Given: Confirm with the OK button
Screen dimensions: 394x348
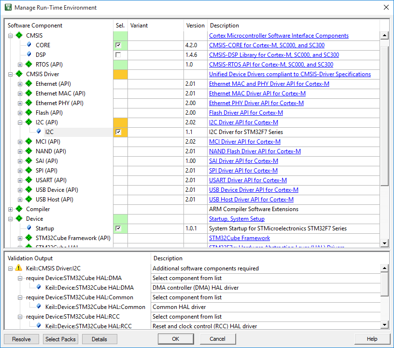Looking at the screenshot, I should pyautogui.click(x=176, y=339).
